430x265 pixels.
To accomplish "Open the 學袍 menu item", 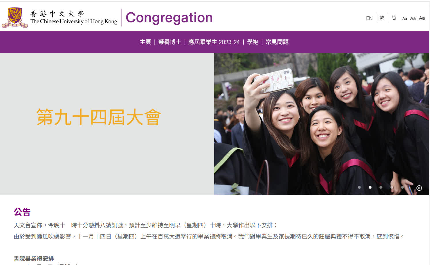I will (253, 42).
